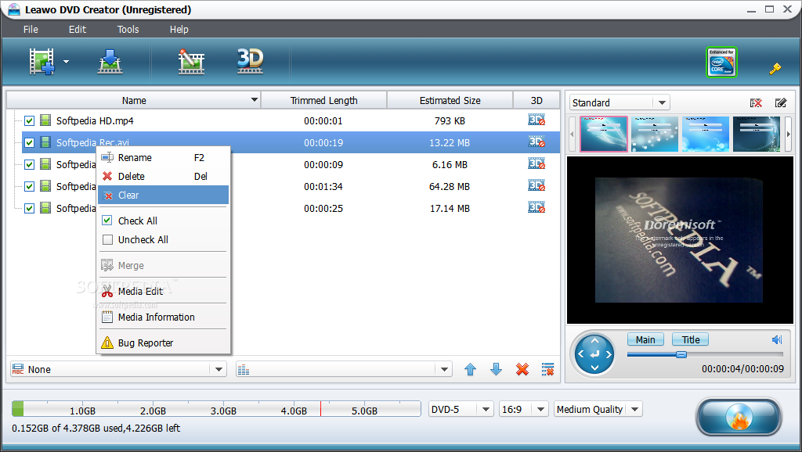
Task: Uncheck the checkbox in the 00:00:09 row
Action: point(29,164)
